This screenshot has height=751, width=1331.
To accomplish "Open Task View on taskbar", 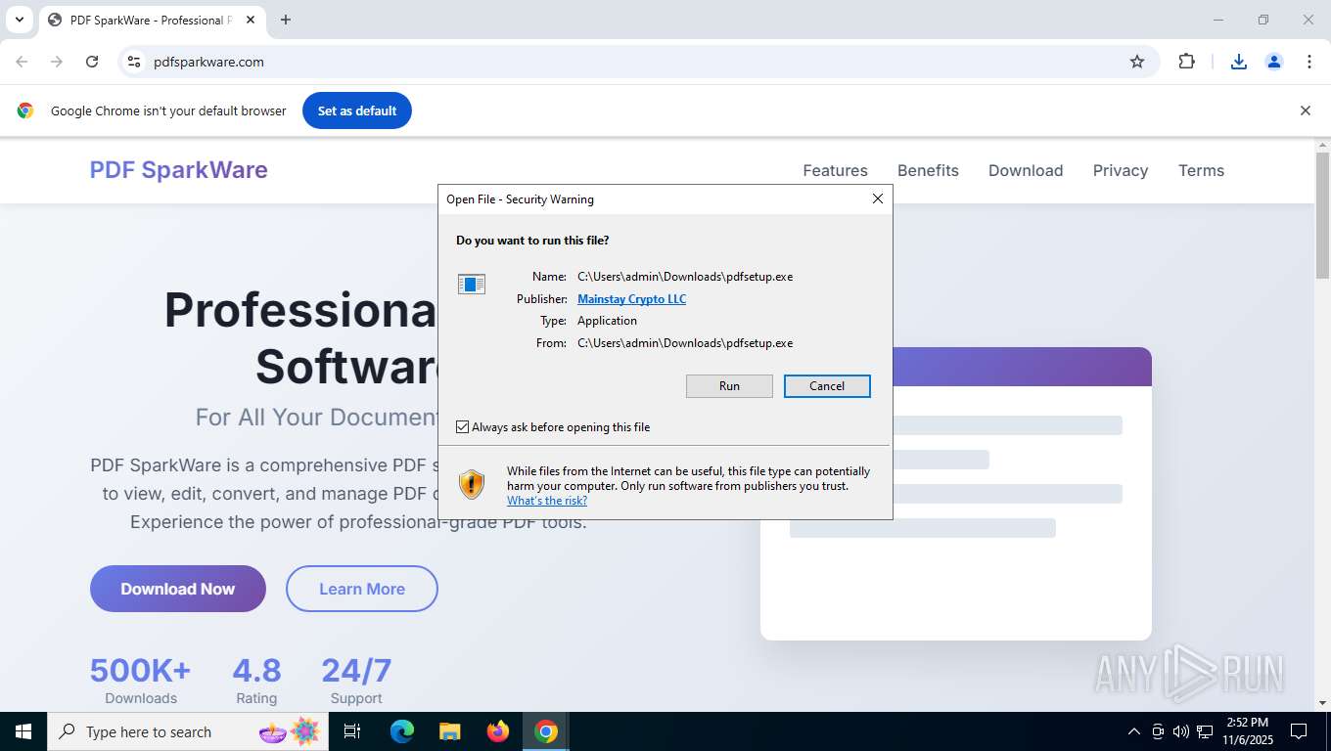I will [352, 731].
